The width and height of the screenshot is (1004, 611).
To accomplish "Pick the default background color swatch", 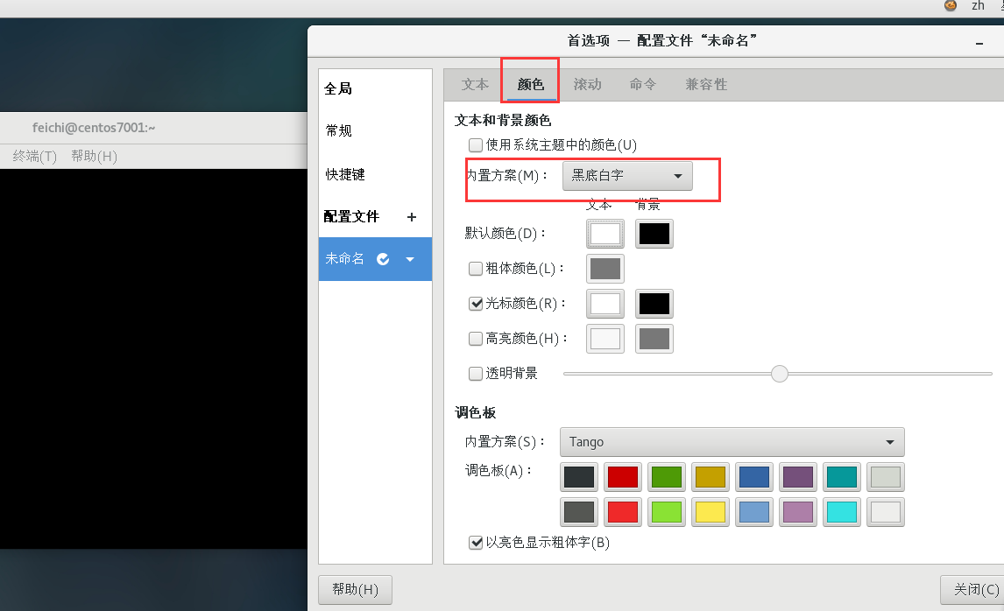I will [654, 234].
